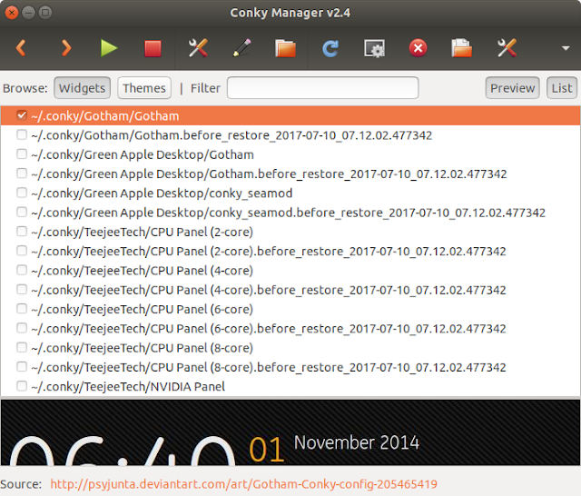Image resolution: width=581 pixels, height=496 pixels.
Task: Check CPU Panel (2-core).before_restore checkbox
Action: pos(22,251)
